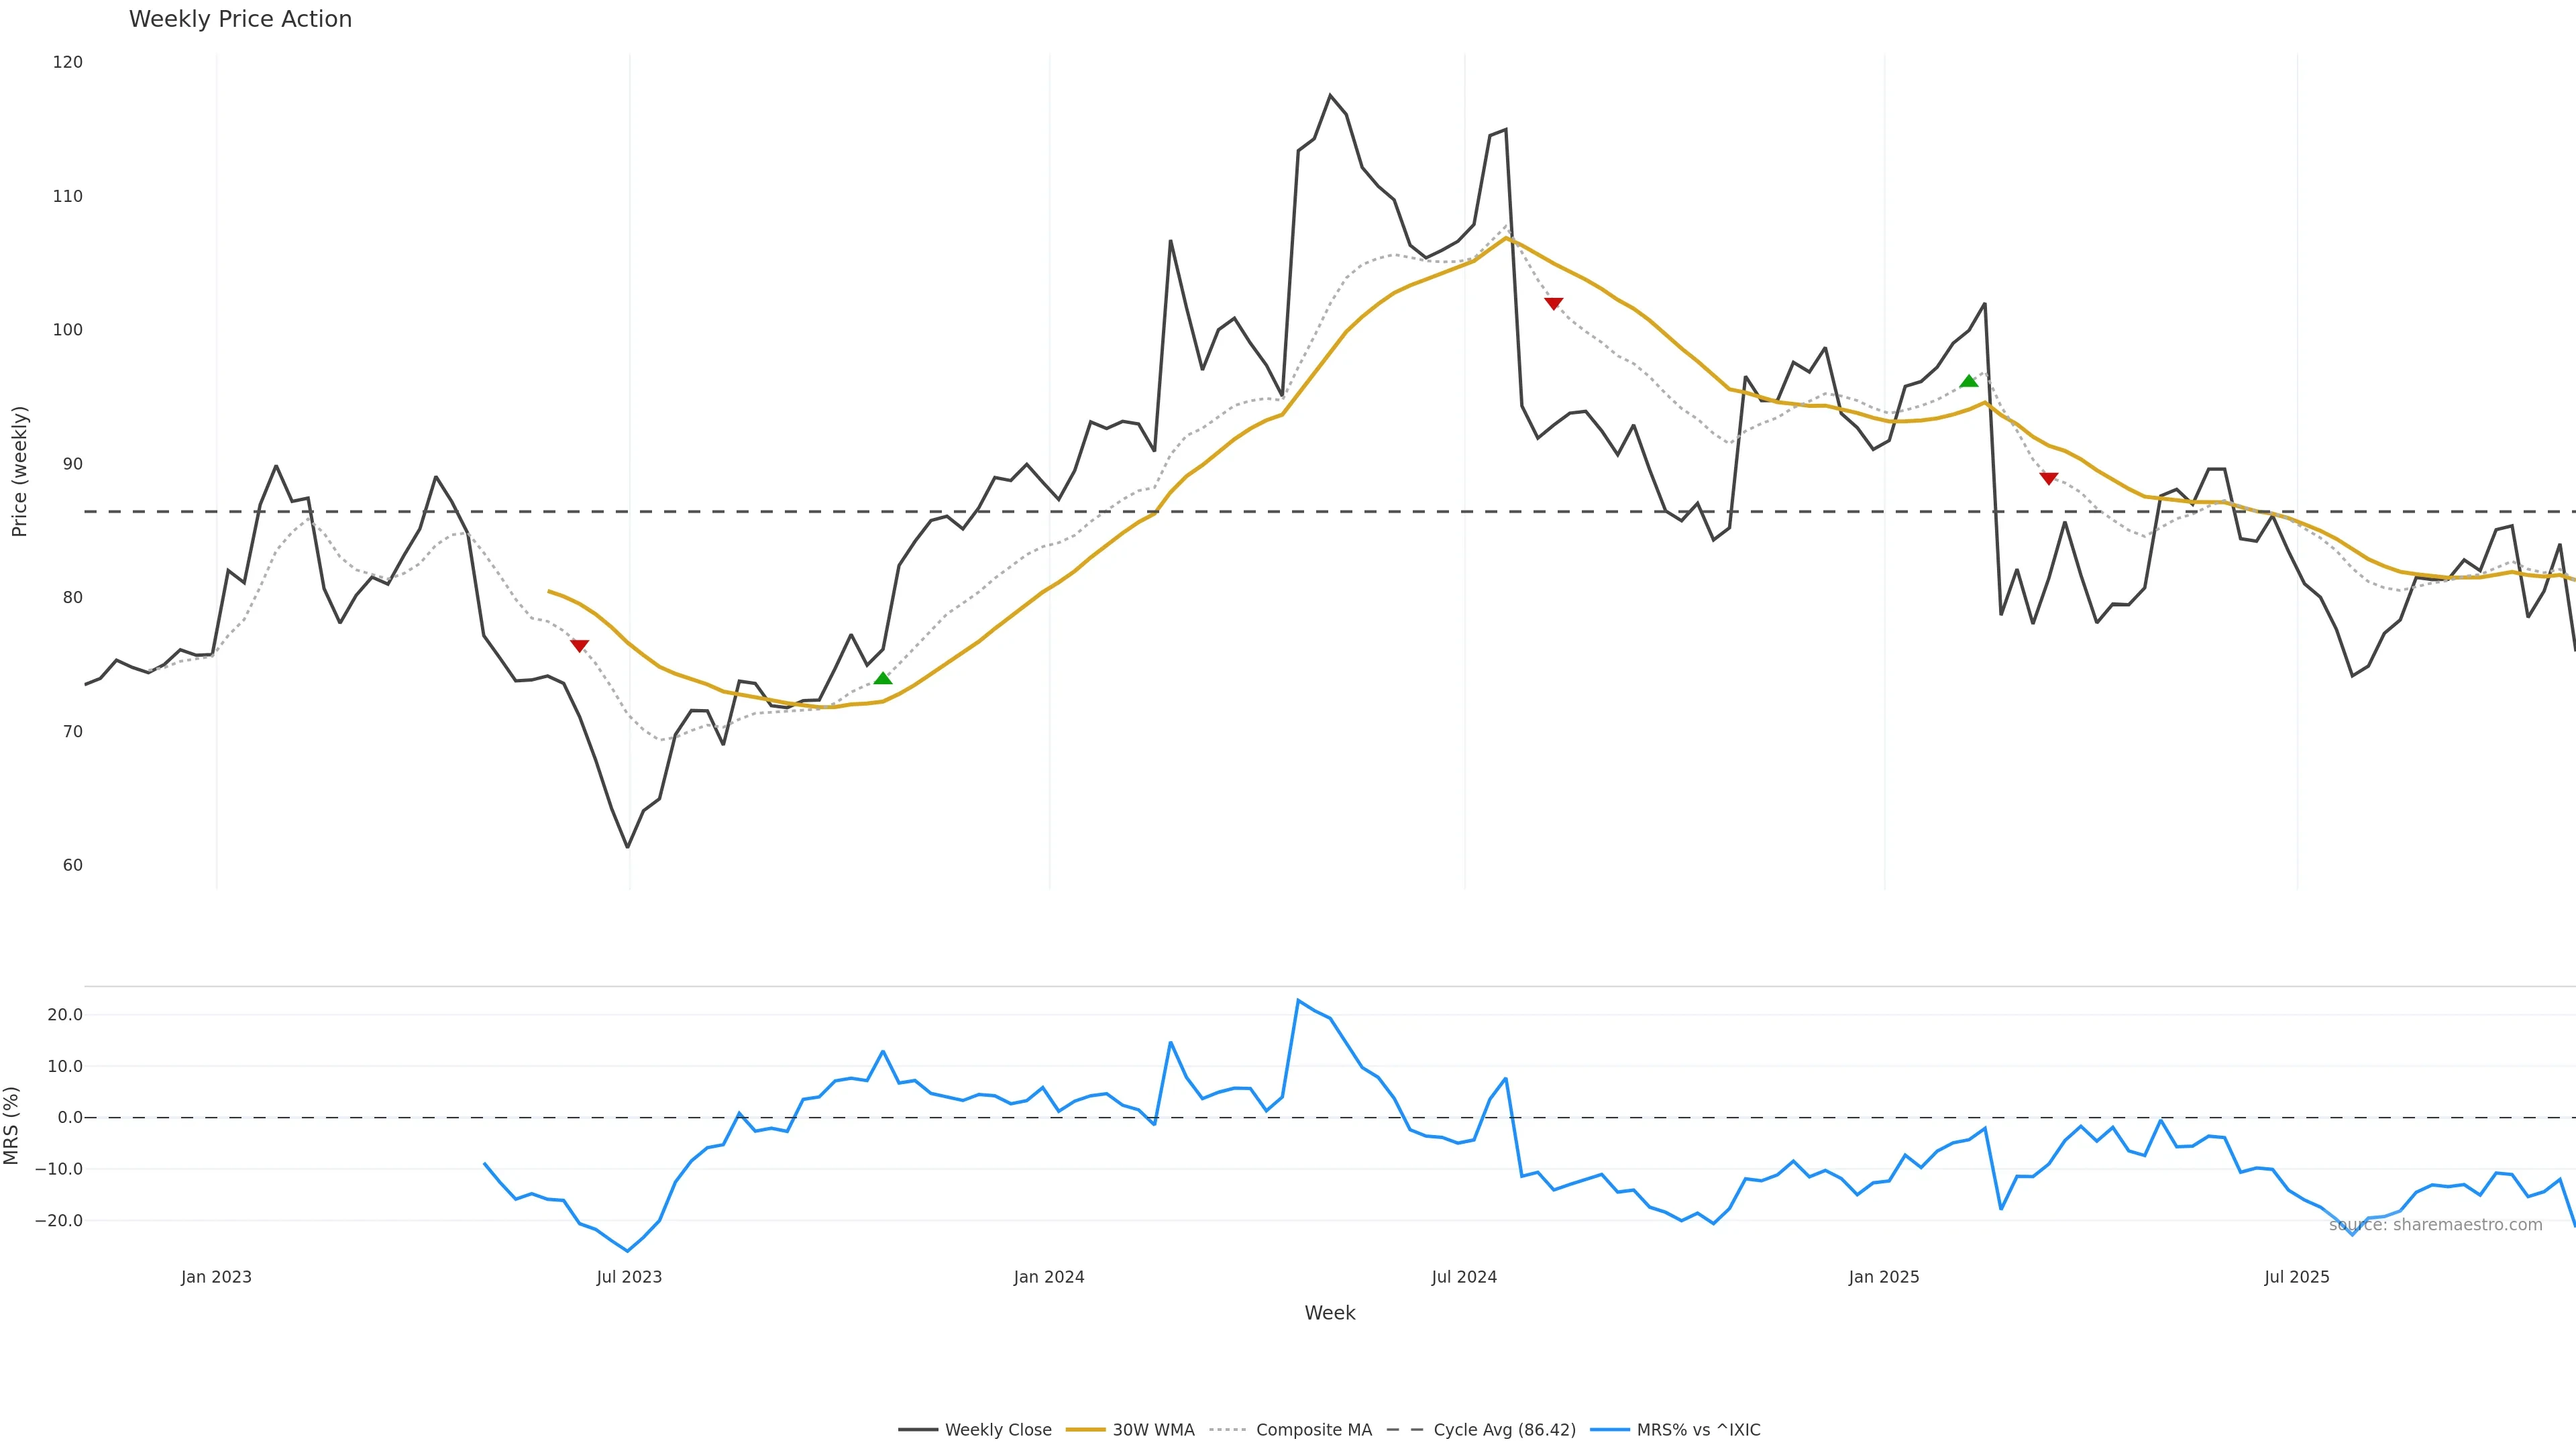Click the MRS (%) y-axis title
This screenshot has height=1449, width=2576.
(12, 1125)
